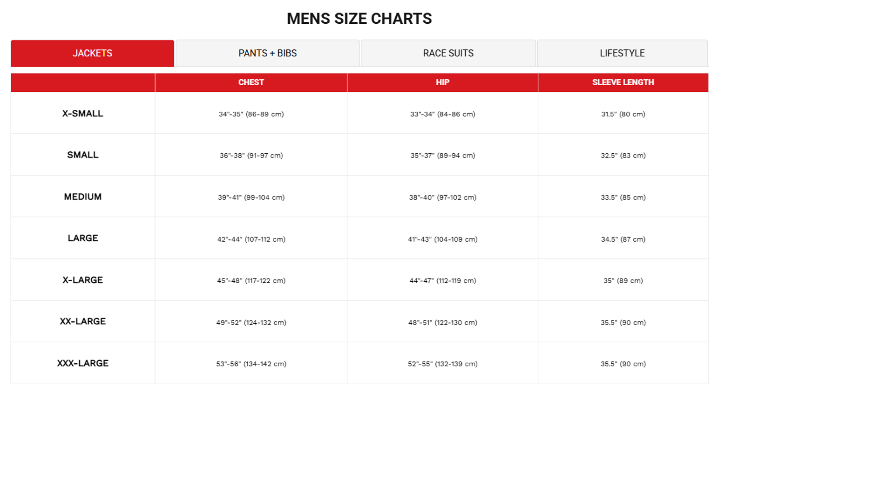
Task: Click the Medium chest measurement 39"-41"
Action: pyautogui.click(x=251, y=197)
